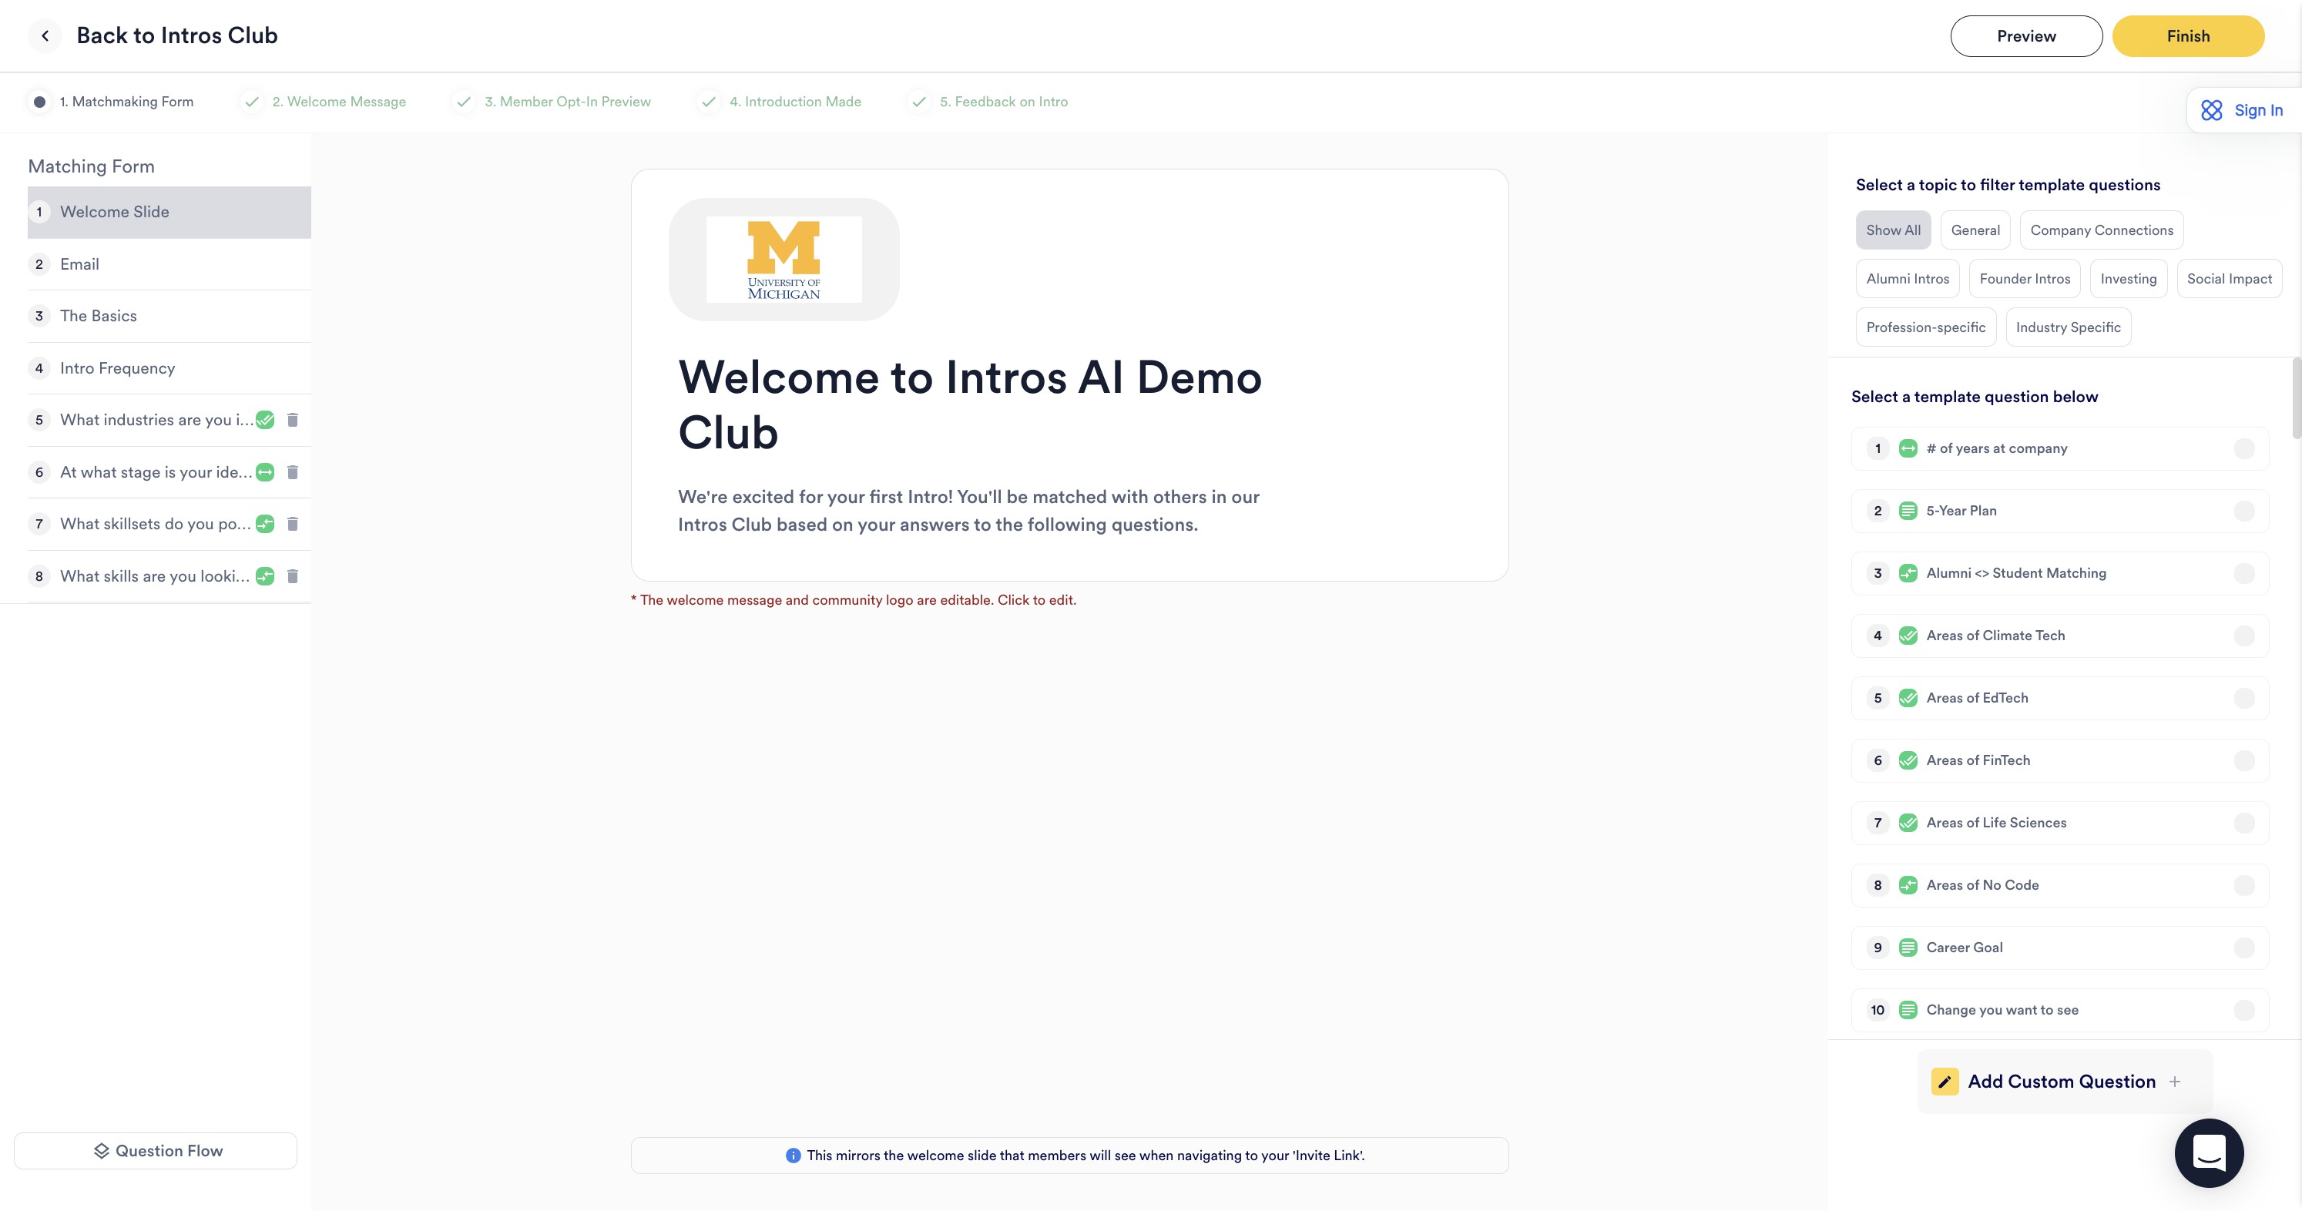Open the Question Flow button
The width and height of the screenshot is (2302, 1211).
(156, 1151)
